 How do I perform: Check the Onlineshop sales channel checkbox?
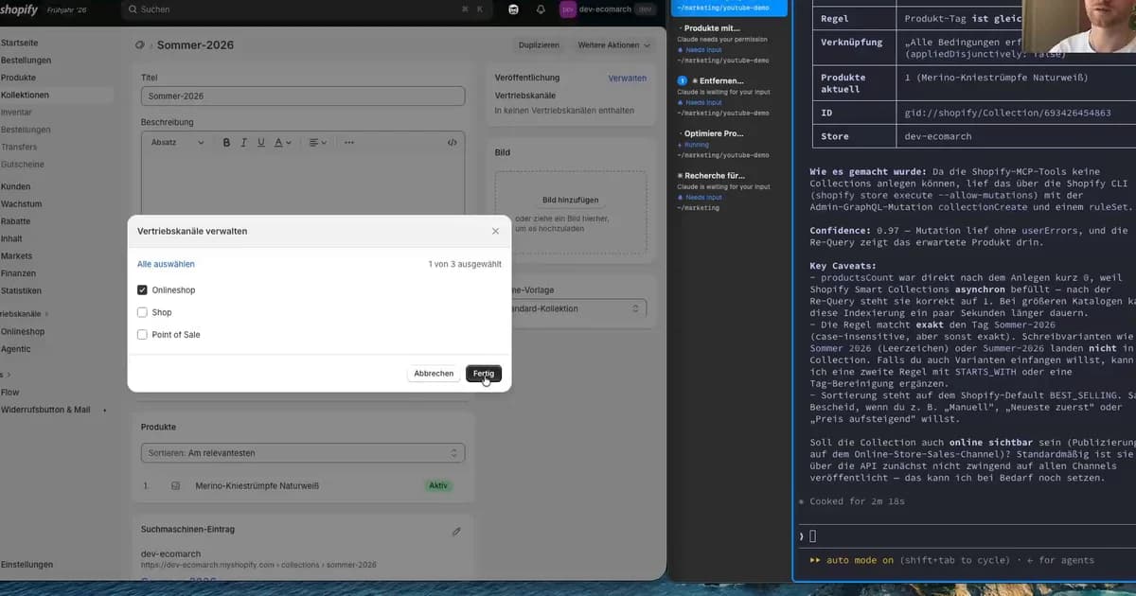pyautogui.click(x=142, y=290)
